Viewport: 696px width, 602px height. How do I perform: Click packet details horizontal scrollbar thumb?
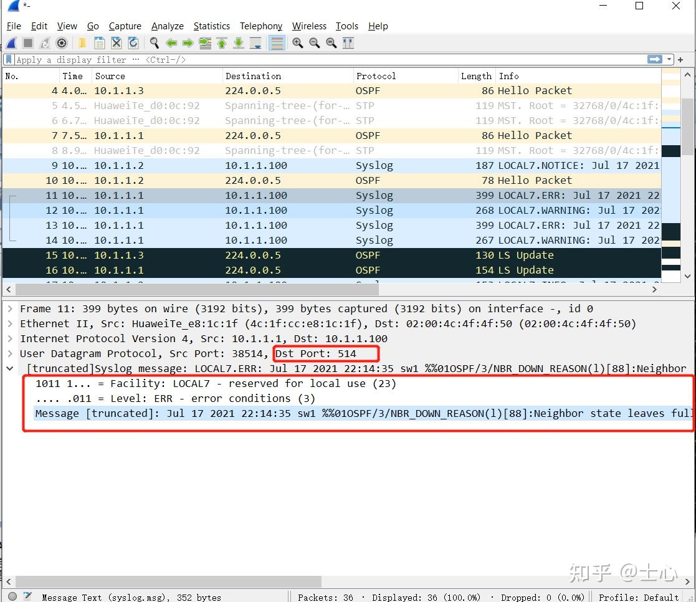click(169, 581)
